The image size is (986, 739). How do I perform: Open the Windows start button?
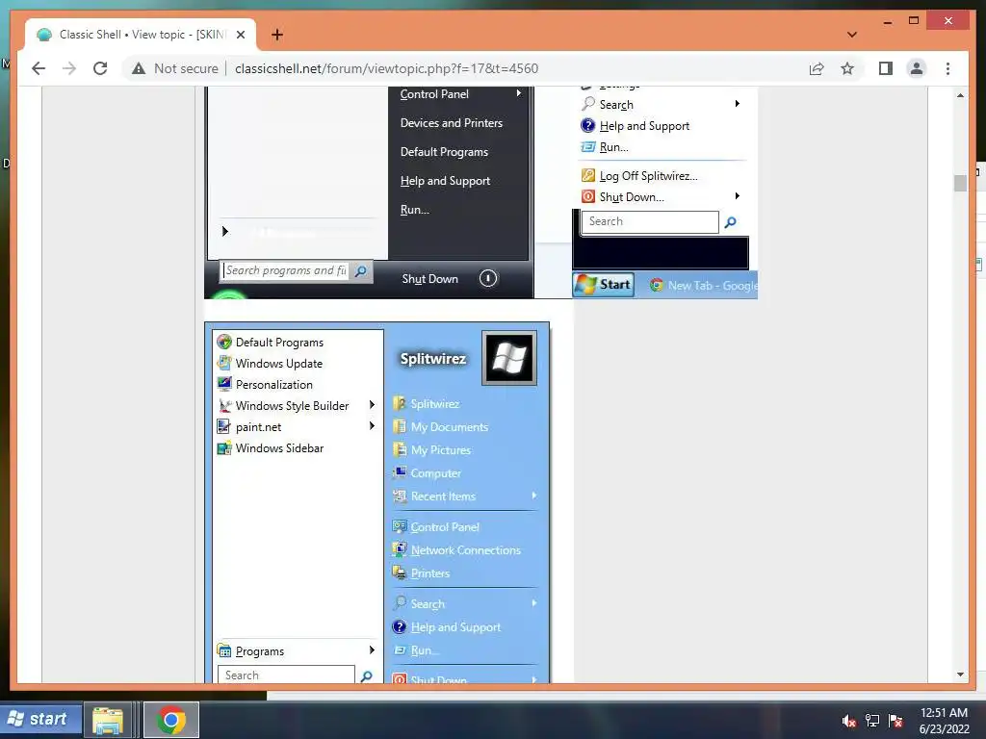[40, 720]
